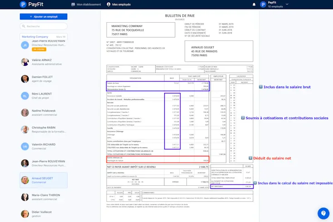Screen dimensions: 333x222
Task: Switch to the Mes employés tab
Action: click(x=118, y=5)
